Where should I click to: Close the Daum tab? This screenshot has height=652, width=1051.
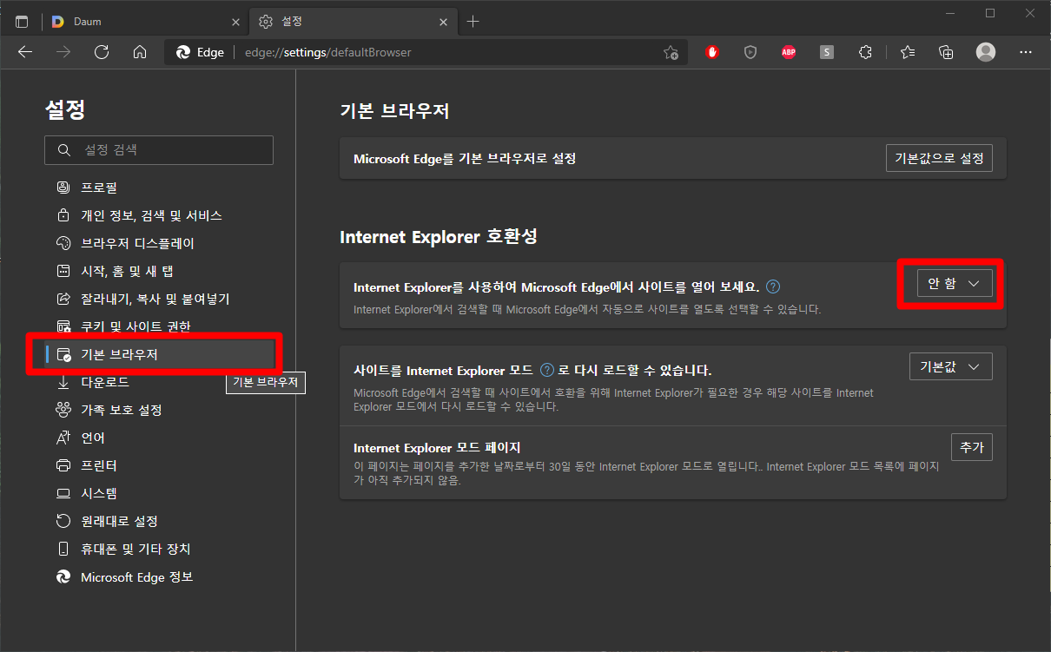point(235,22)
